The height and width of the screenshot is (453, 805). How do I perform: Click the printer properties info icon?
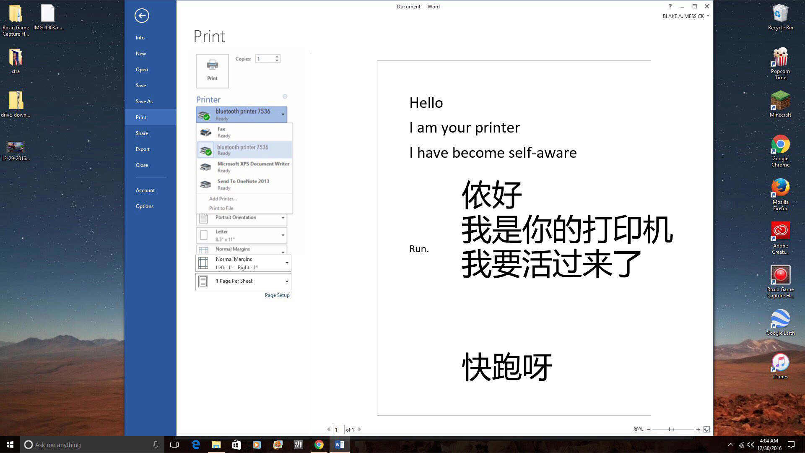point(285,96)
